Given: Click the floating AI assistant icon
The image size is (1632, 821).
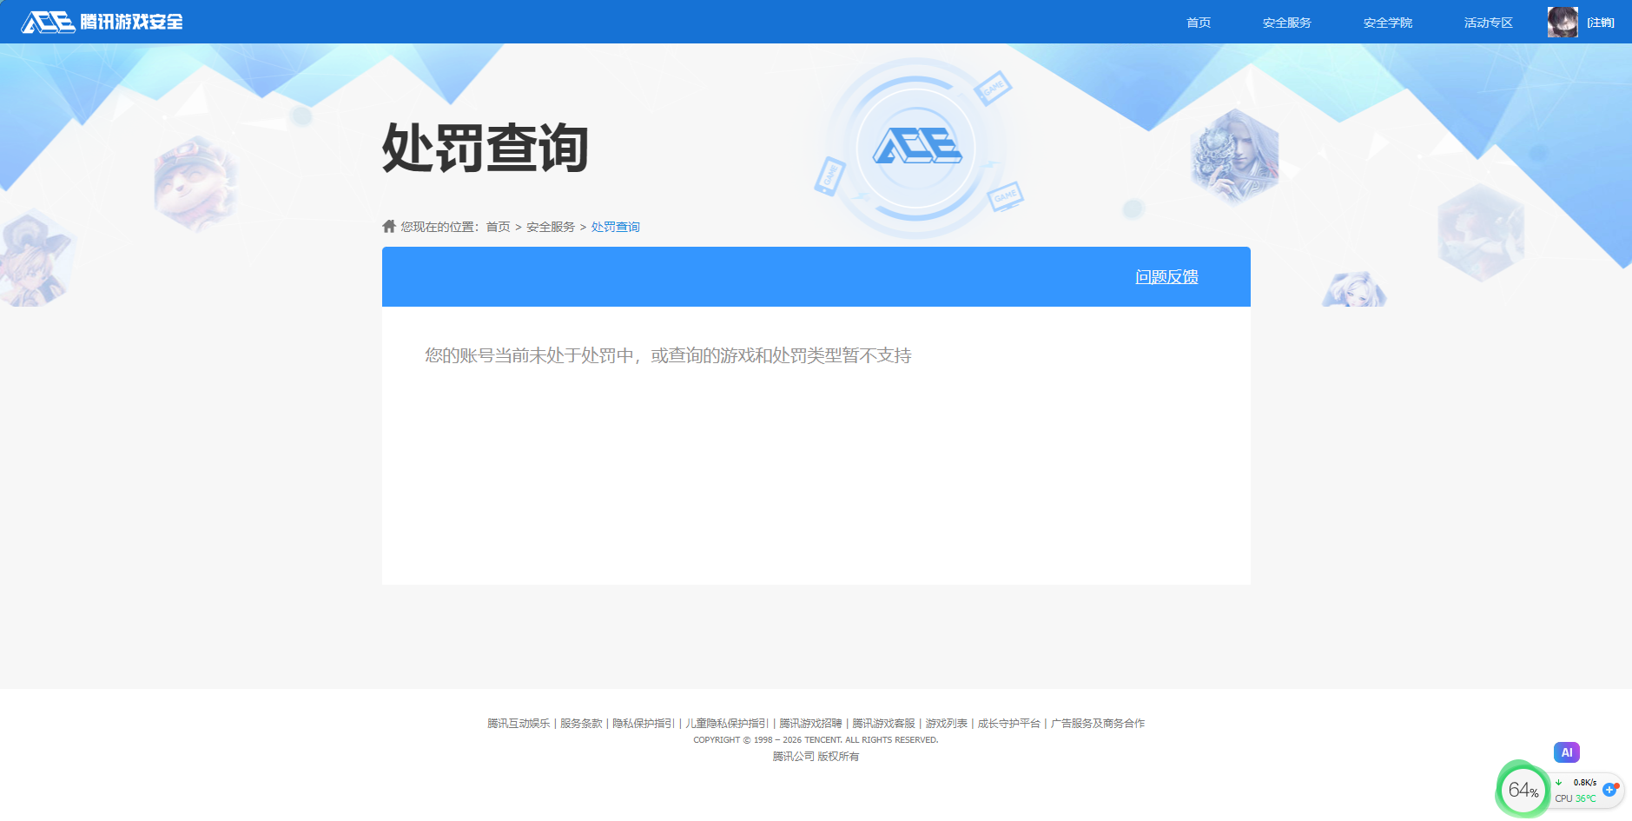Looking at the screenshot, I should (x=1567, y=752).
